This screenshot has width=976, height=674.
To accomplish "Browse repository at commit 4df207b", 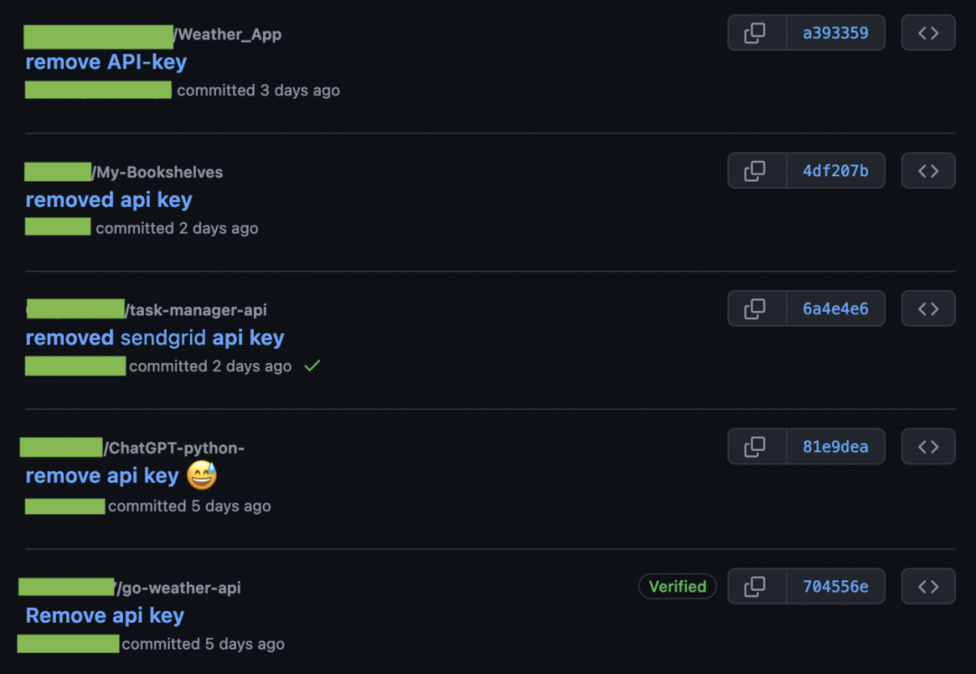I will tap(928, 171).
